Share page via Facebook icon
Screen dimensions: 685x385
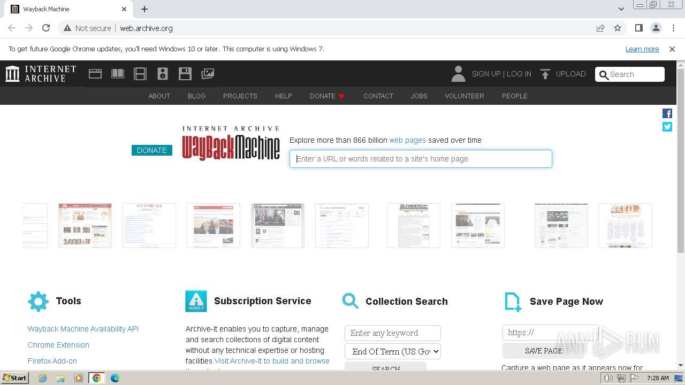(x=667, y=113)
